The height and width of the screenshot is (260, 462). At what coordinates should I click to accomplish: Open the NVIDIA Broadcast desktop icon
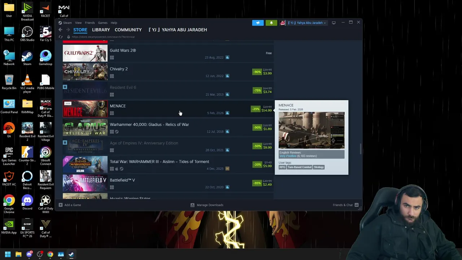pos(27,12)
